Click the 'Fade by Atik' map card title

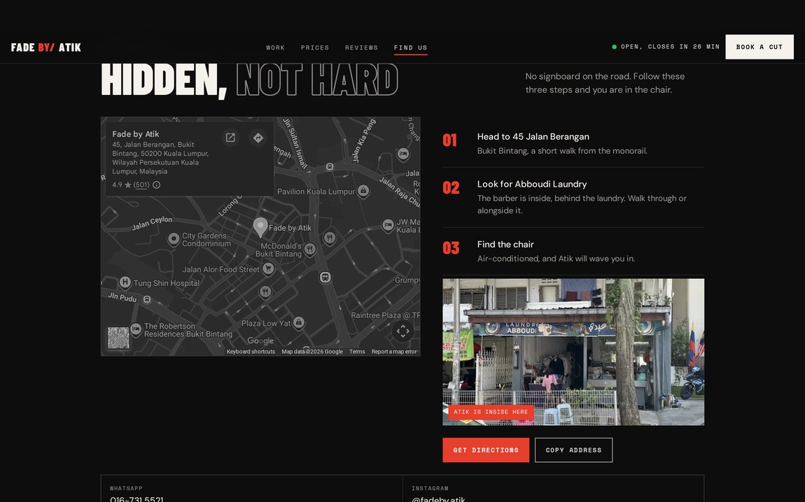coord(136,134)
